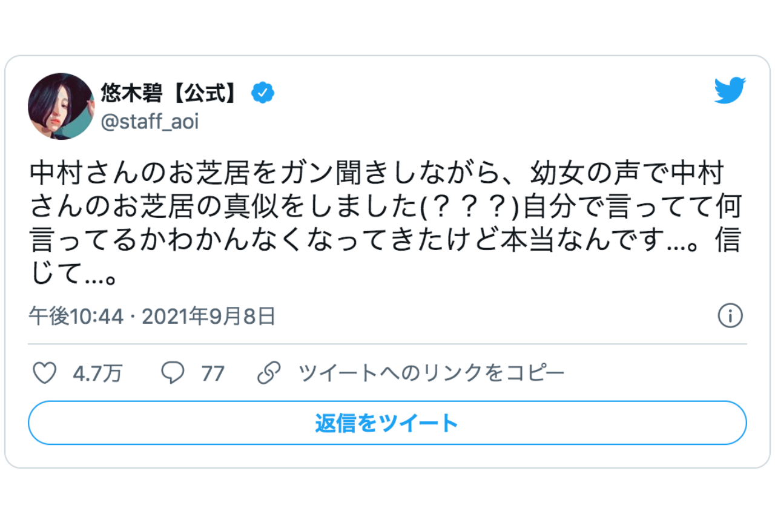Click ツイートへのリンクをコピー text

[430, 373]
